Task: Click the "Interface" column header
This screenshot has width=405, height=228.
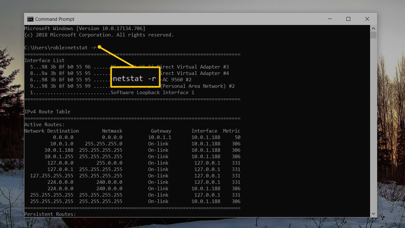Action: click(204, 131)
